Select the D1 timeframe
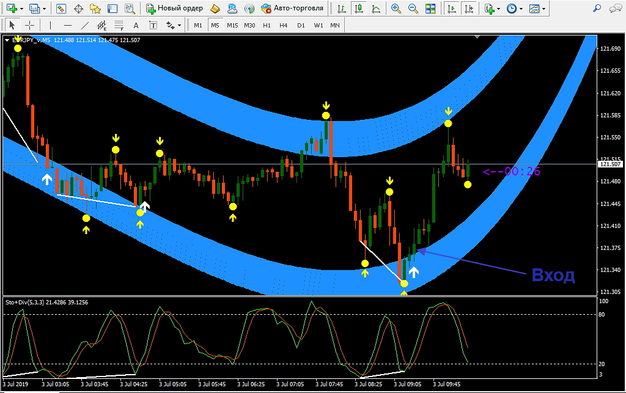626x393 pixels. tap(301, 26)
